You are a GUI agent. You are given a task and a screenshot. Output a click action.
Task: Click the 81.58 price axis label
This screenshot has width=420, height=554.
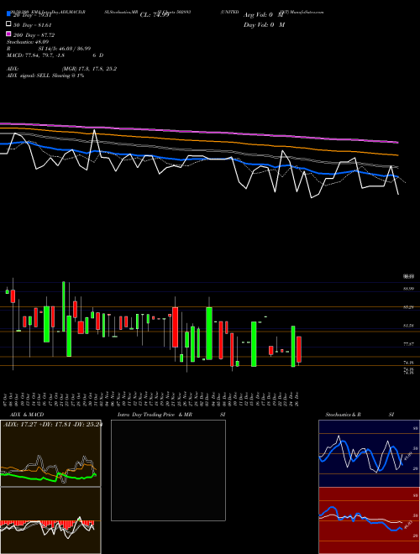(x=408, y=326)
